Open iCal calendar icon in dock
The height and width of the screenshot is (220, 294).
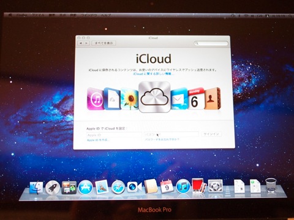[167, 186]
